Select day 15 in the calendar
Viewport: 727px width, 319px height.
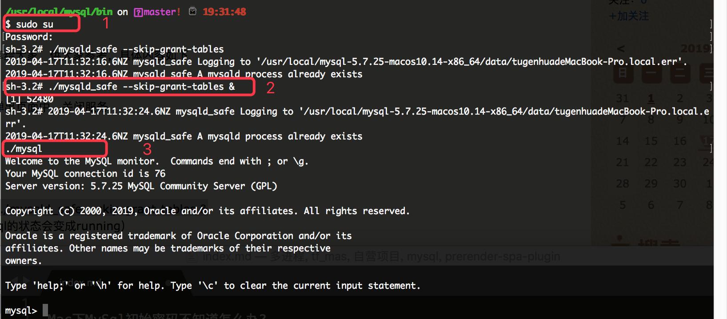tap(651, 141)
